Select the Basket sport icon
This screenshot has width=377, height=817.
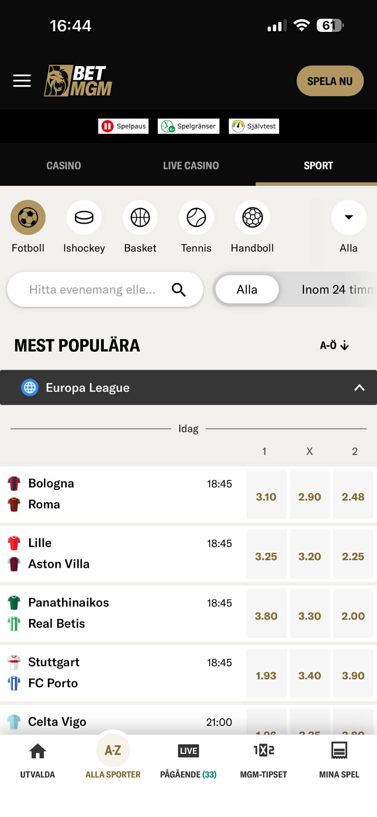click(140, 218)
